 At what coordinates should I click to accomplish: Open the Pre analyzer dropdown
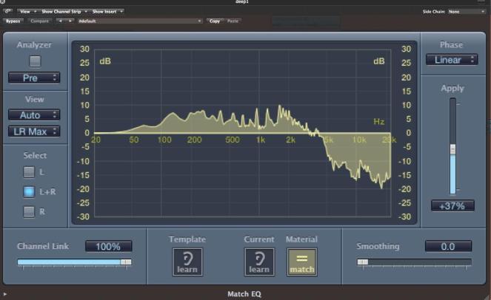tap(34, 78)
